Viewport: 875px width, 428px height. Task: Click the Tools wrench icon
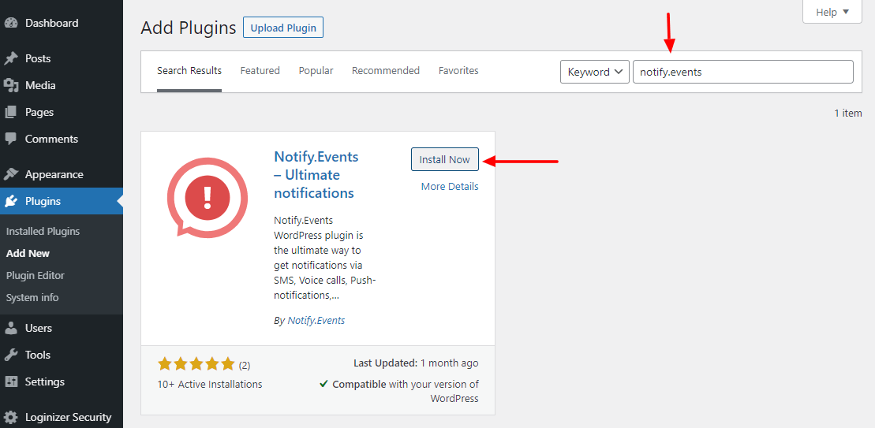10,355
